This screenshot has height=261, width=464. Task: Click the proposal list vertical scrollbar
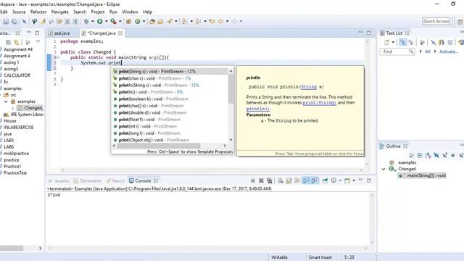231,88
